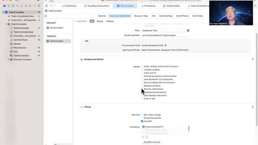Collapse the iOS signing subsection
Screen dimensions: 258x145
(82, 41)
